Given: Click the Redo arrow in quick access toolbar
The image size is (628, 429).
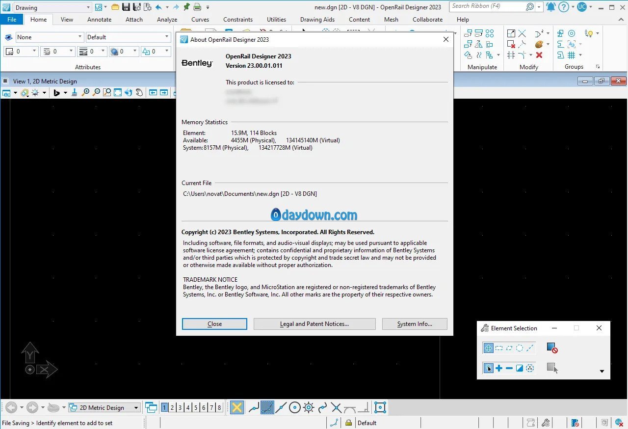Looking at the screenshot, I should pos(176,7).
